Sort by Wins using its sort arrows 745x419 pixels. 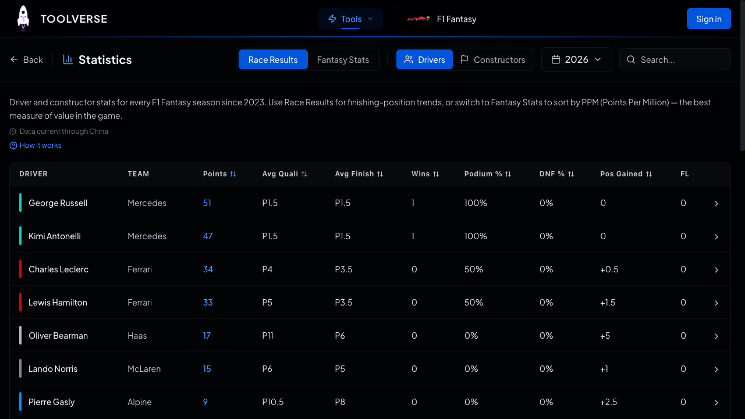pyautogui.click(x=436, y=174)
